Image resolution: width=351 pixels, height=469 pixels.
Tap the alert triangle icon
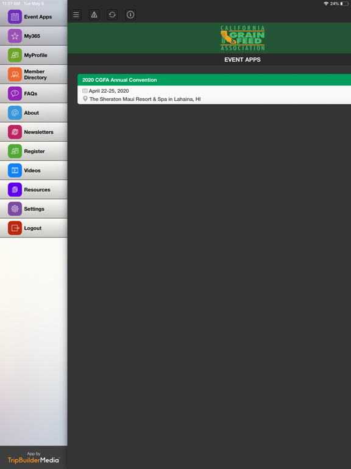tap(94, 15)
